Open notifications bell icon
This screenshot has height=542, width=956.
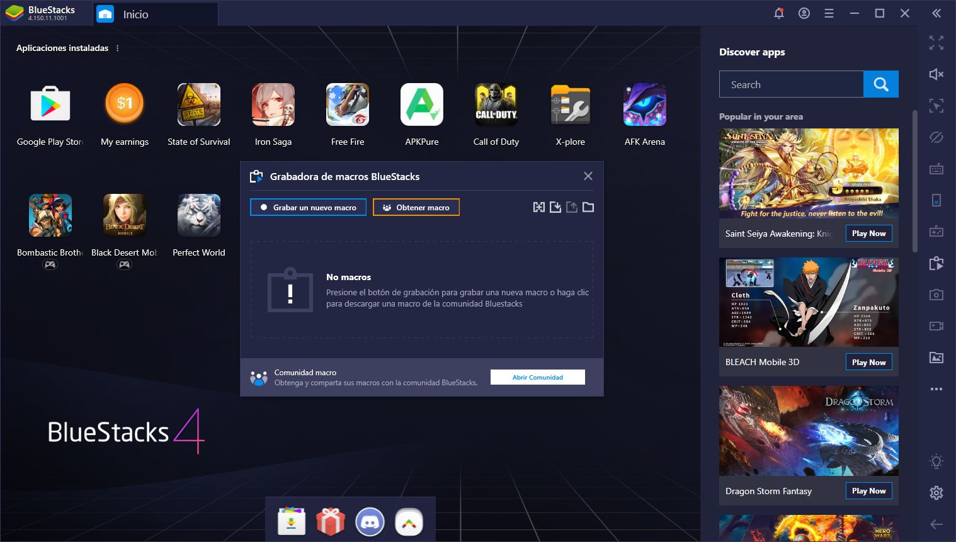coord(779,13)
